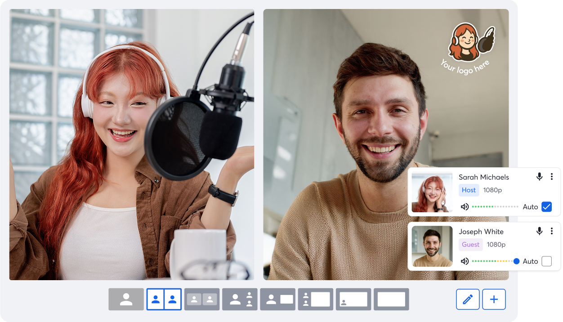563x322 pixels.
Task: Enable Auto volume for Joseph White
Action: 546,261
